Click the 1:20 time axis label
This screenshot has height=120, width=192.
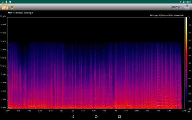click(94, 111)
